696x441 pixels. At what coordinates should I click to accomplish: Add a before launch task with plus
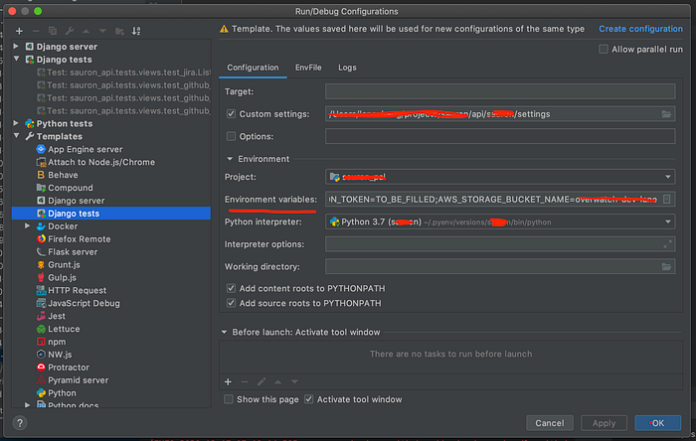tap(228, 381)
